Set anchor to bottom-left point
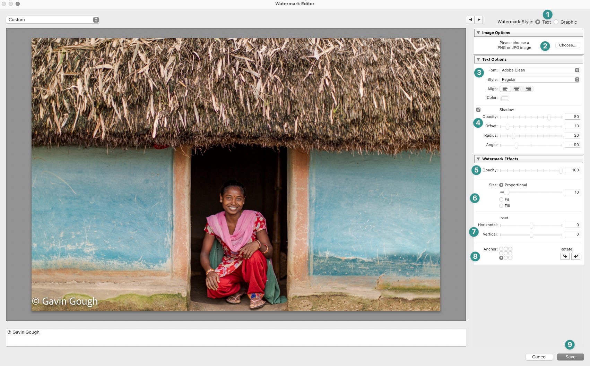 point(501,258)
